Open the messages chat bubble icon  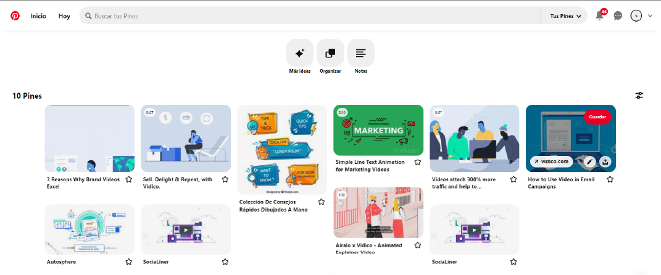coord(618,16)
